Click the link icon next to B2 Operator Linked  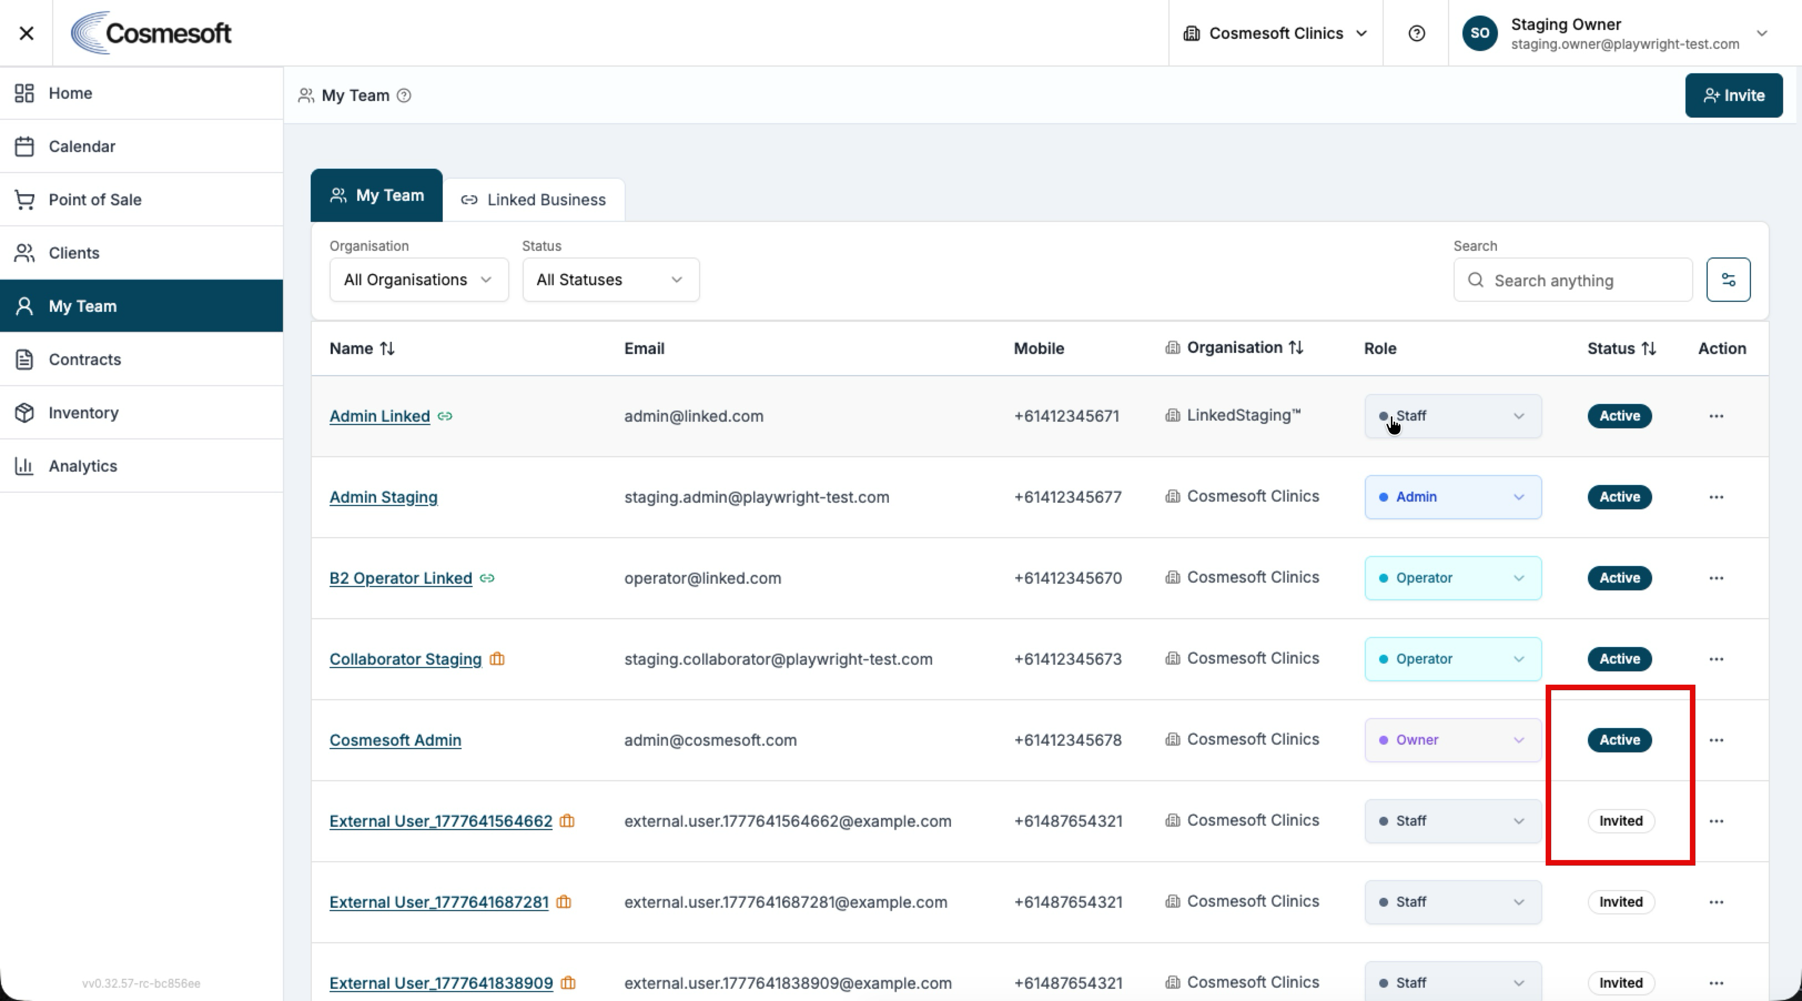[x=488, y=578]
